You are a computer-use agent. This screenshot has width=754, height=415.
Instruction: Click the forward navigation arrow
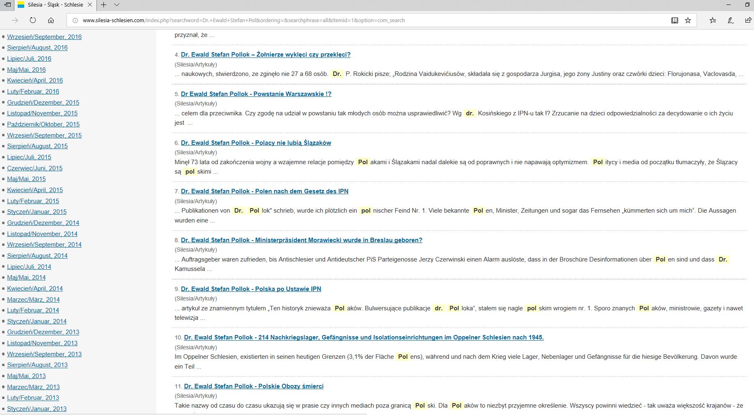15,20
